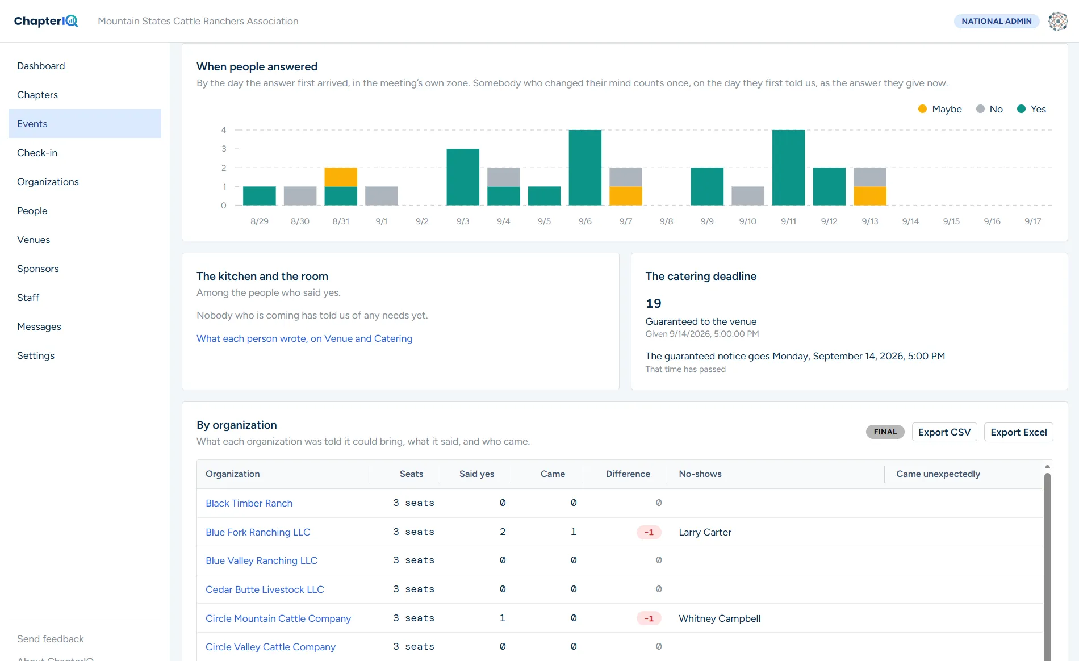Image resolution: width=1079 pixels, height=661 pixels.
Task: Open Black Timber Ranch organization
Action: coord(249,503)
